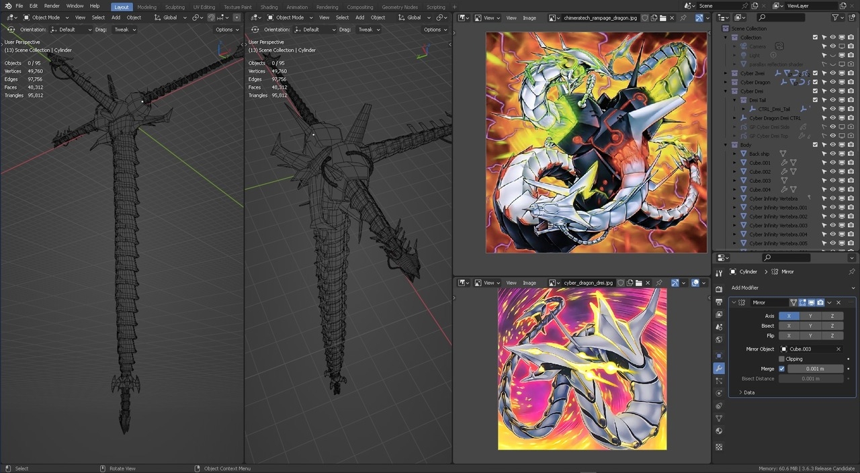Hide Camera in viewport via eye icon
Screen dimensions: 860x473
click(x=833, y=46)
